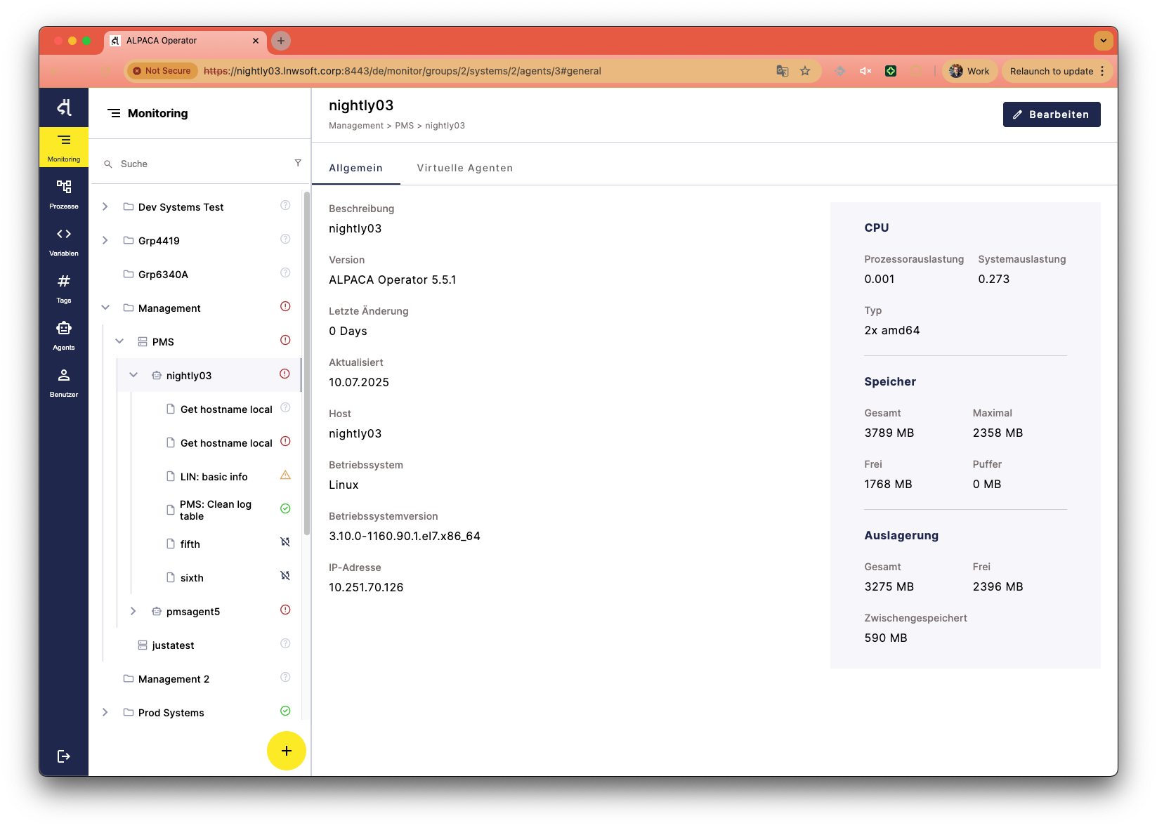The height and width of the screenshot is (828, 1157).
Task: Click the Not Secure site badge
Action: (162, 71)
